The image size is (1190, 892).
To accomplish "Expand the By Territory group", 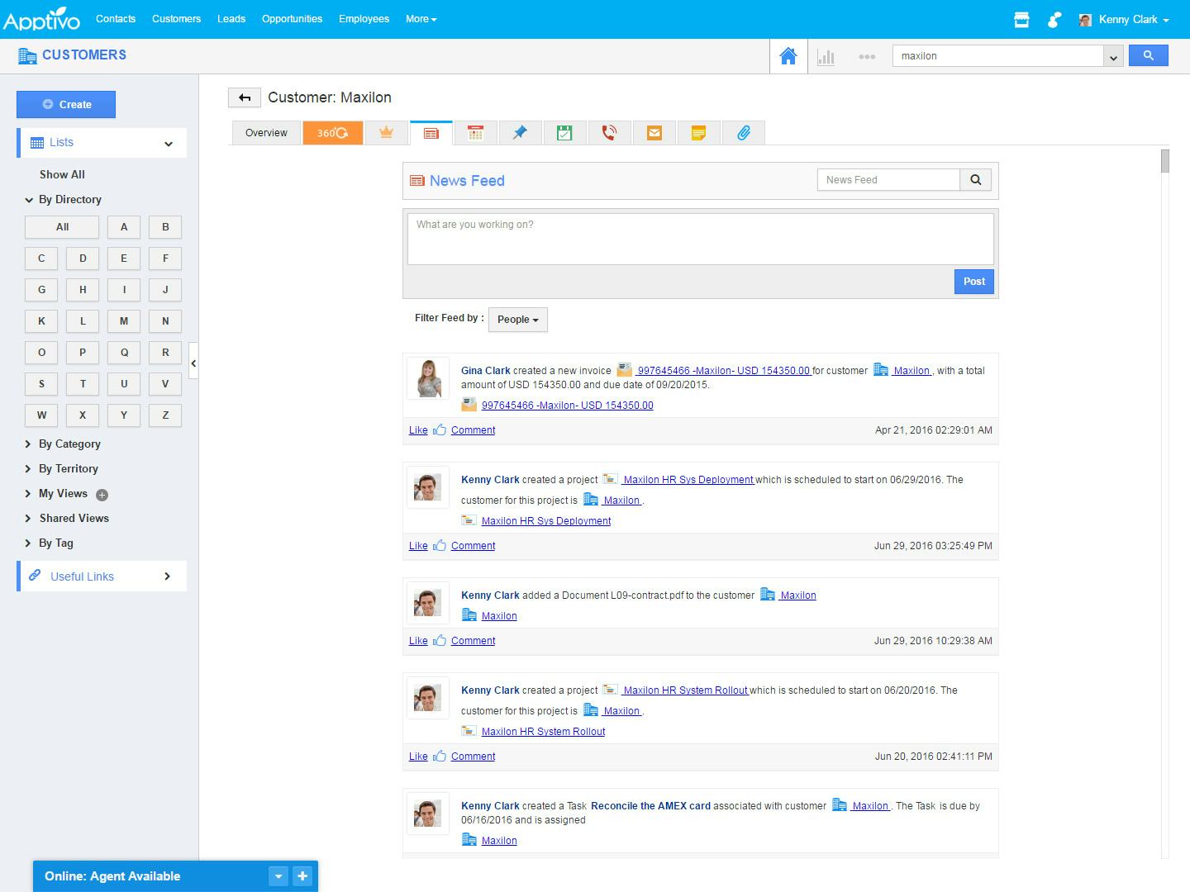I will point(28,469).
